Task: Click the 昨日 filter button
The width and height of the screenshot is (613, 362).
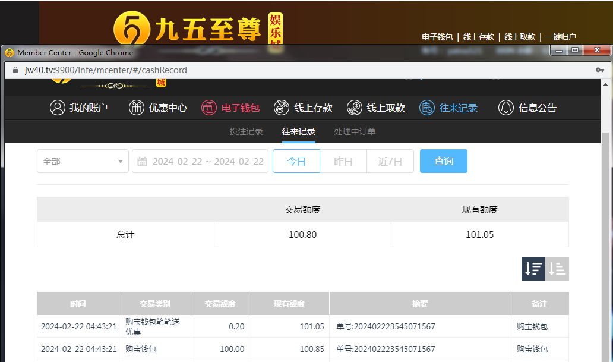Action: click(x=343, y=161)
